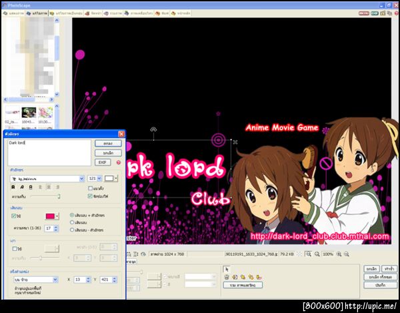Screen dimensions: 400x313
Task: Apply italic style to the text
Action: (x=22, y=187)
